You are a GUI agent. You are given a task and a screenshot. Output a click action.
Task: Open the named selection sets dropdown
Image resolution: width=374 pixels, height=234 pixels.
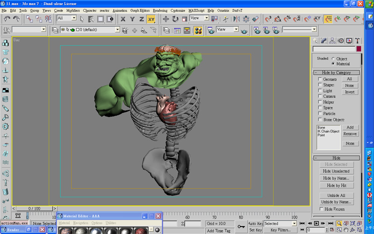pos(43,29)
